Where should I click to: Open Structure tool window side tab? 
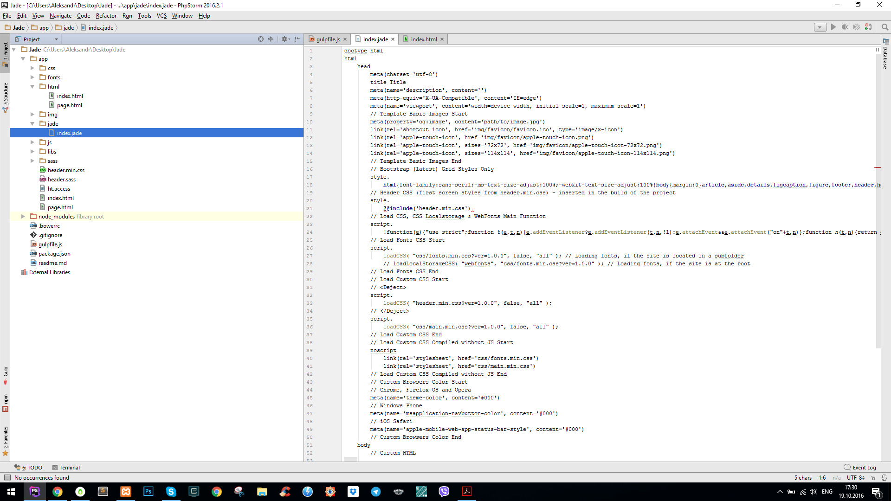pyautogui.click(x=5, y=98)
